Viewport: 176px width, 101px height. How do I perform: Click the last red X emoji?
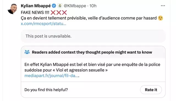pyautogui.click(x=64, y=13)
